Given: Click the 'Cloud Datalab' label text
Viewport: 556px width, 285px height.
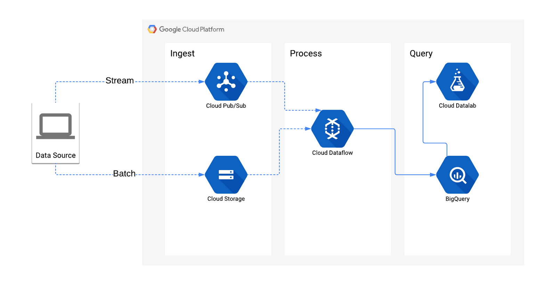Looking at the screenshot, I should tap(457, 106).
